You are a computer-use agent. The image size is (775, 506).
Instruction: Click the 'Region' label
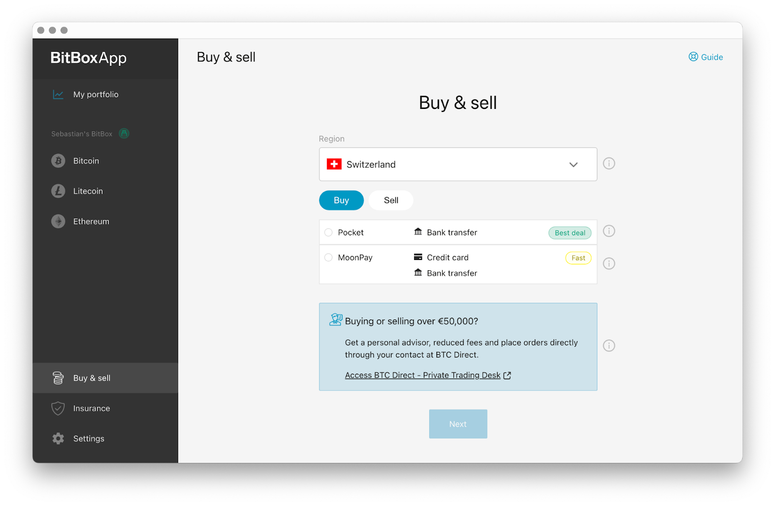332,139
